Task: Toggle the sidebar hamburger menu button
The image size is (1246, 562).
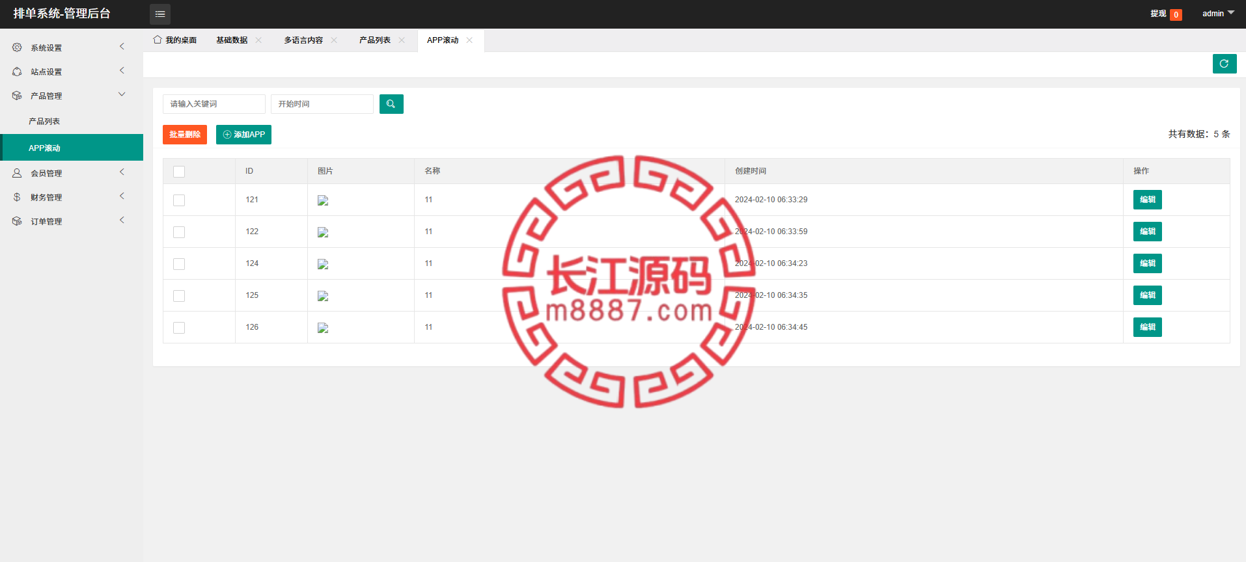Action: coord(160,14)
